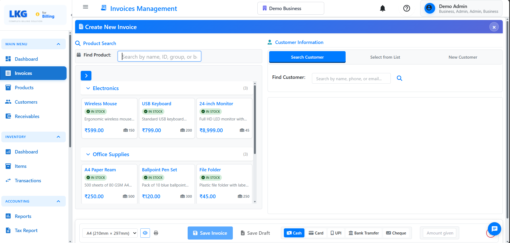Select the Invoices icon in sidebar
Viewport: 510px width, 243px height.
click(8, 73)
